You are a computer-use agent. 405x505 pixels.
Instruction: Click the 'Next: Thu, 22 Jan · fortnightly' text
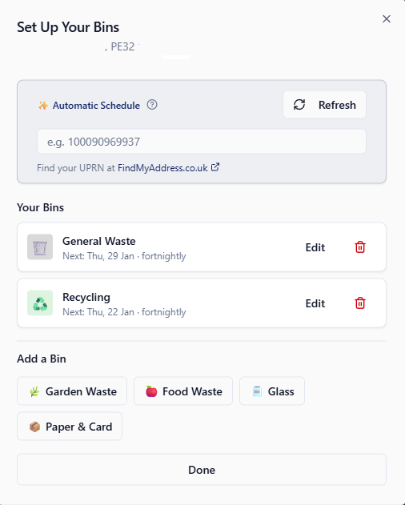[x=124, y=312]
